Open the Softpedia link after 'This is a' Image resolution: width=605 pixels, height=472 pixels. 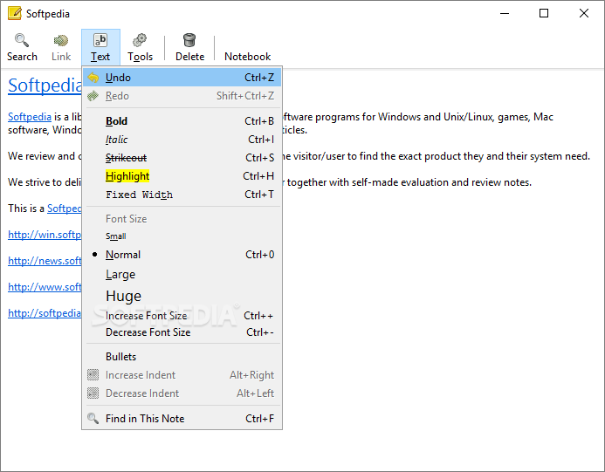point(64,209)
